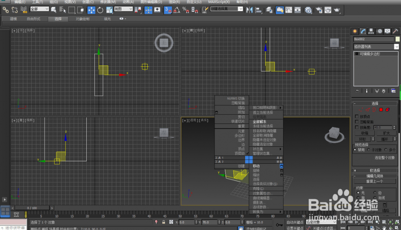Image resolution: width=401 pixels, height=230 pixels.
Task: Enable the 按顶点 checkbox
Action: pyautogui.click(x=357, y=116)
